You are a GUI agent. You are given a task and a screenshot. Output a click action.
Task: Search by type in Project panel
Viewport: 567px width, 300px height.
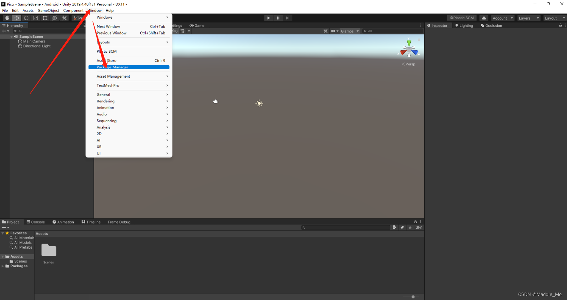pos(394,227)
